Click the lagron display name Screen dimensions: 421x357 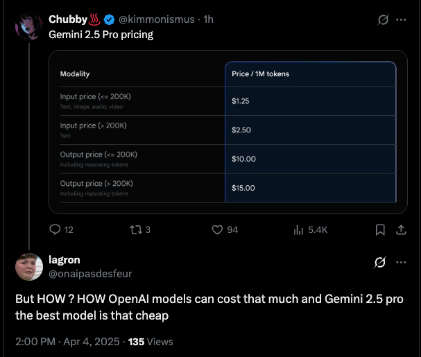coord(65,260)
